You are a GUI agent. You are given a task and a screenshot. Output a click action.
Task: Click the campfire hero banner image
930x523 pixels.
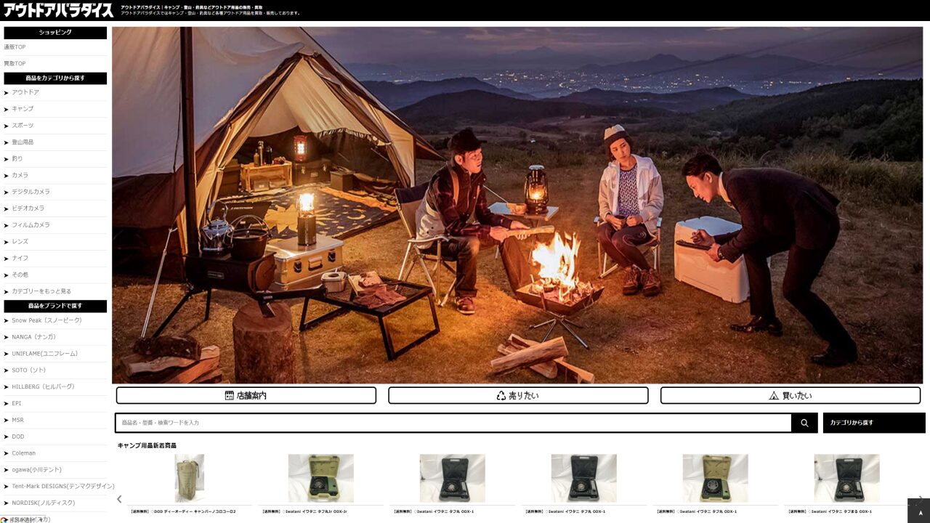click(x=517, y=205)
